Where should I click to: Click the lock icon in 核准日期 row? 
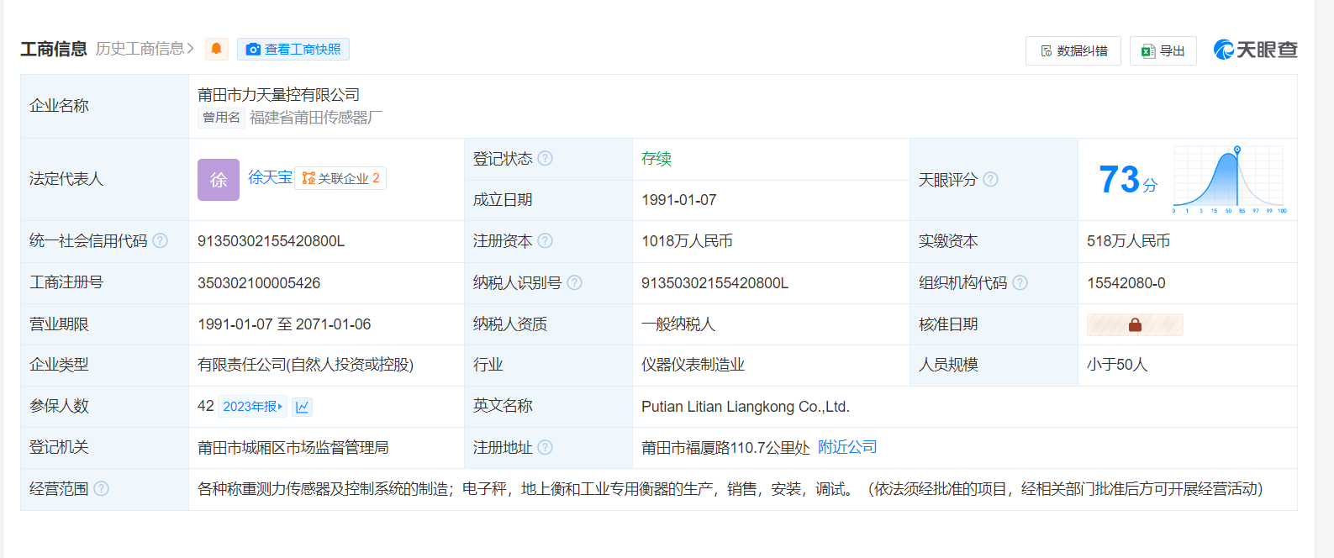pos(1135,324)
